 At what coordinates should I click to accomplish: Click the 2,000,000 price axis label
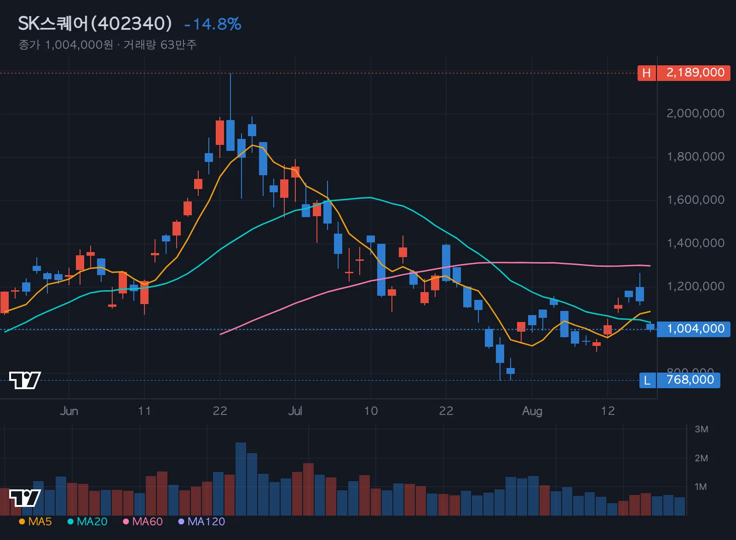[x=696, y=114]
